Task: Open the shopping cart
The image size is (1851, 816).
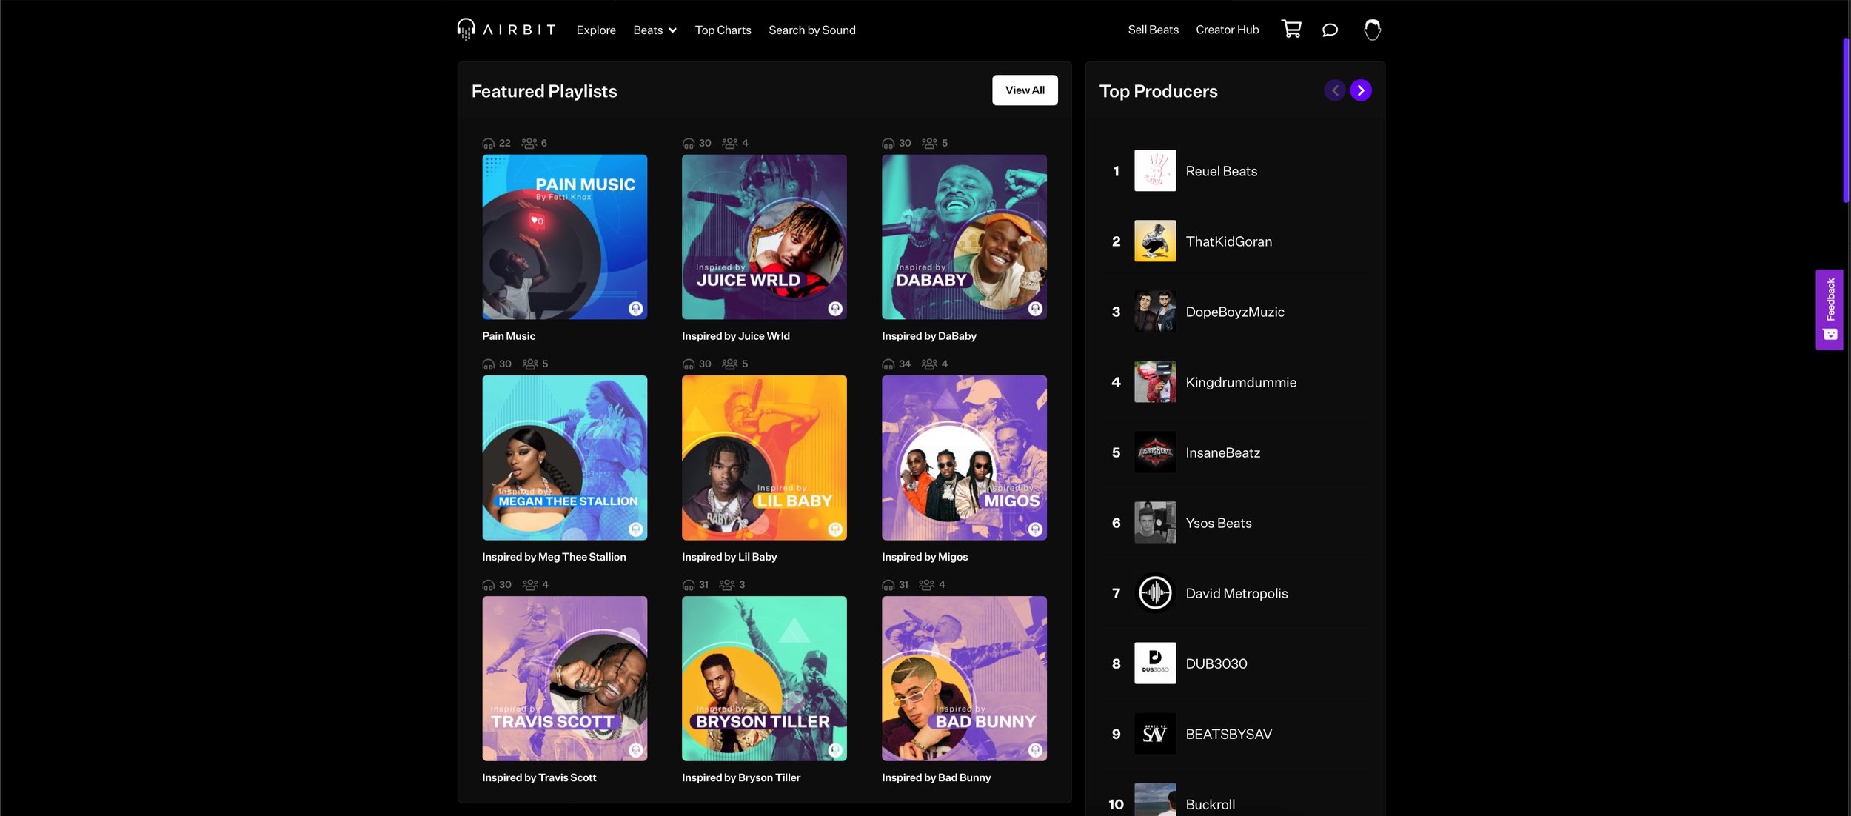Action: [x=1291, y=29]
